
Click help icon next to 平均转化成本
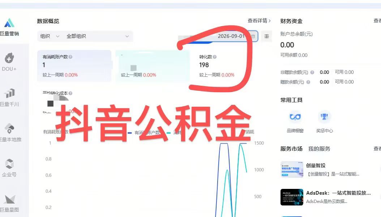[70, 93]
